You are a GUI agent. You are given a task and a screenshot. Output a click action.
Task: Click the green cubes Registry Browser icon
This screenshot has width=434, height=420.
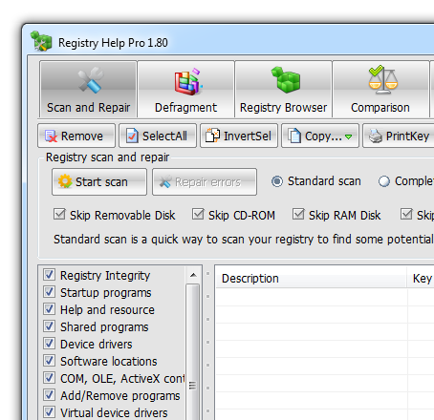tap(286, 79)
